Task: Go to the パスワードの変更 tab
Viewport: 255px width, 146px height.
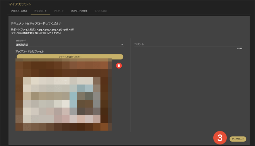Action: tap(79, 11)
